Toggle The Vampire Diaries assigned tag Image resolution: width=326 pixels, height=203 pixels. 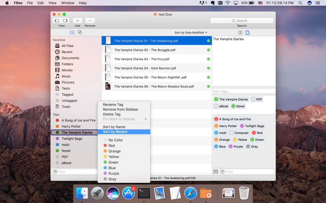coord(231,99)
